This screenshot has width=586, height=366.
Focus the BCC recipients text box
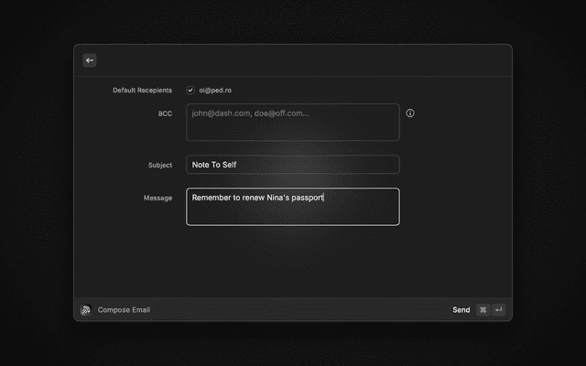[x=293, y=128]
